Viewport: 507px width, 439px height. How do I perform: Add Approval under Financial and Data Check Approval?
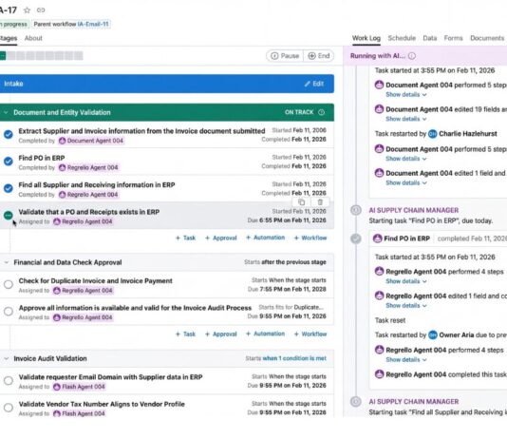(221, 334)
